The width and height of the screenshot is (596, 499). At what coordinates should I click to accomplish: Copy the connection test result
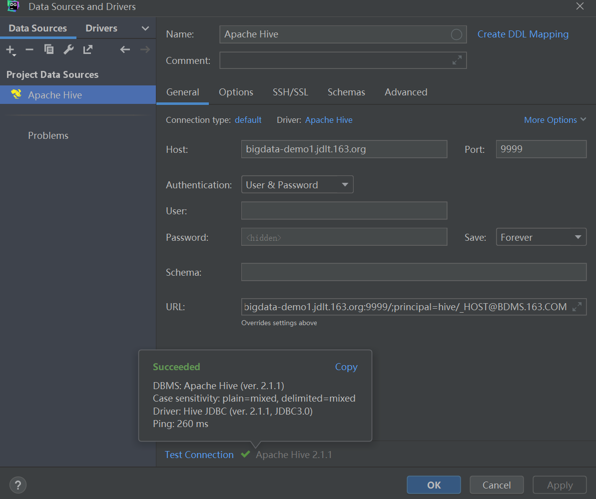[x=346, y=367]
